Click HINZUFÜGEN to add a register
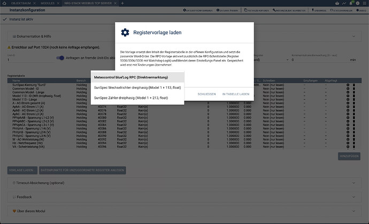The image size is (369, 224). pyautogui.click(x=349, y=156)
